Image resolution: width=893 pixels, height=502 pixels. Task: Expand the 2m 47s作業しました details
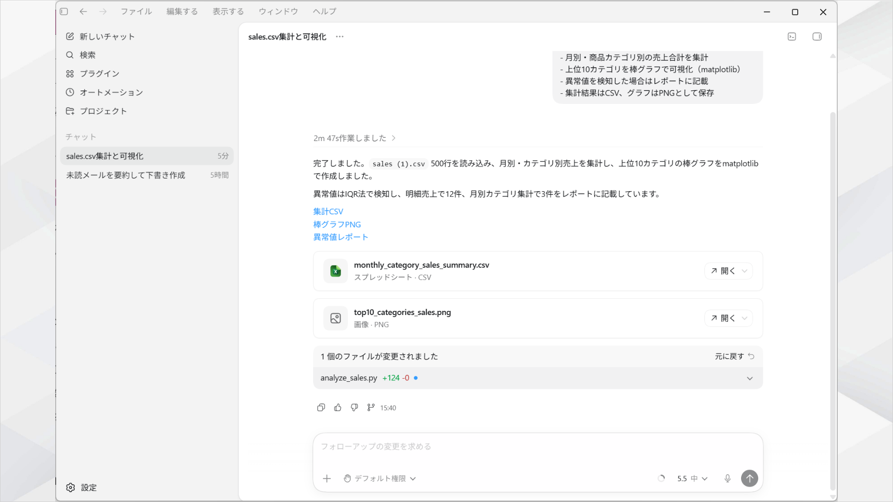[x=355, y=138]
